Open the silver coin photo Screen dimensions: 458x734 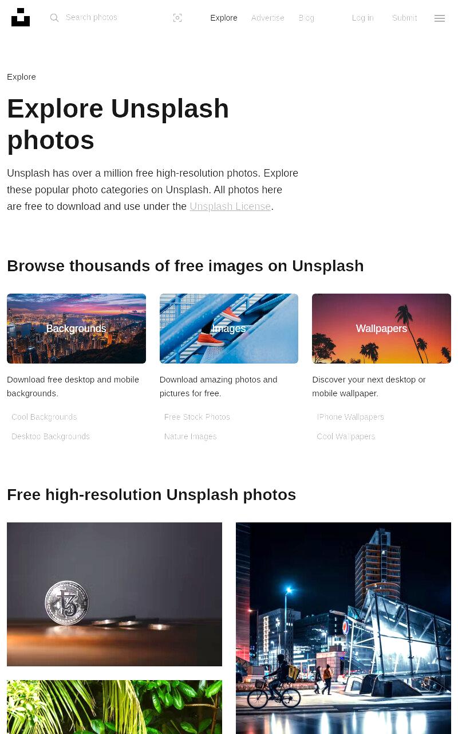pyautogui.click(x=114, y=594)
